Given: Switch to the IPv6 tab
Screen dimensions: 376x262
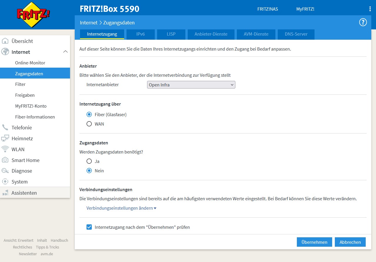Looking at the screenshot, I should click(141, 34).
